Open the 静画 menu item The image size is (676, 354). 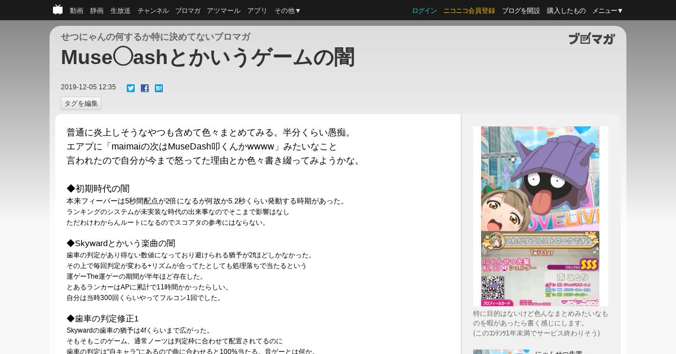click(97, 11)
